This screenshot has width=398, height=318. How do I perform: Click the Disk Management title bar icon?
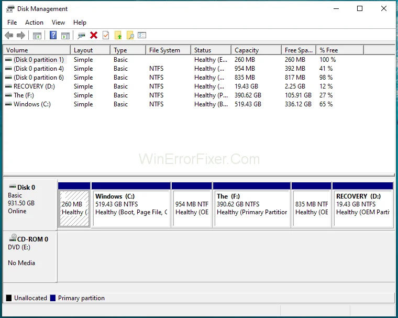pyautogui.click(x=10, y=9)
